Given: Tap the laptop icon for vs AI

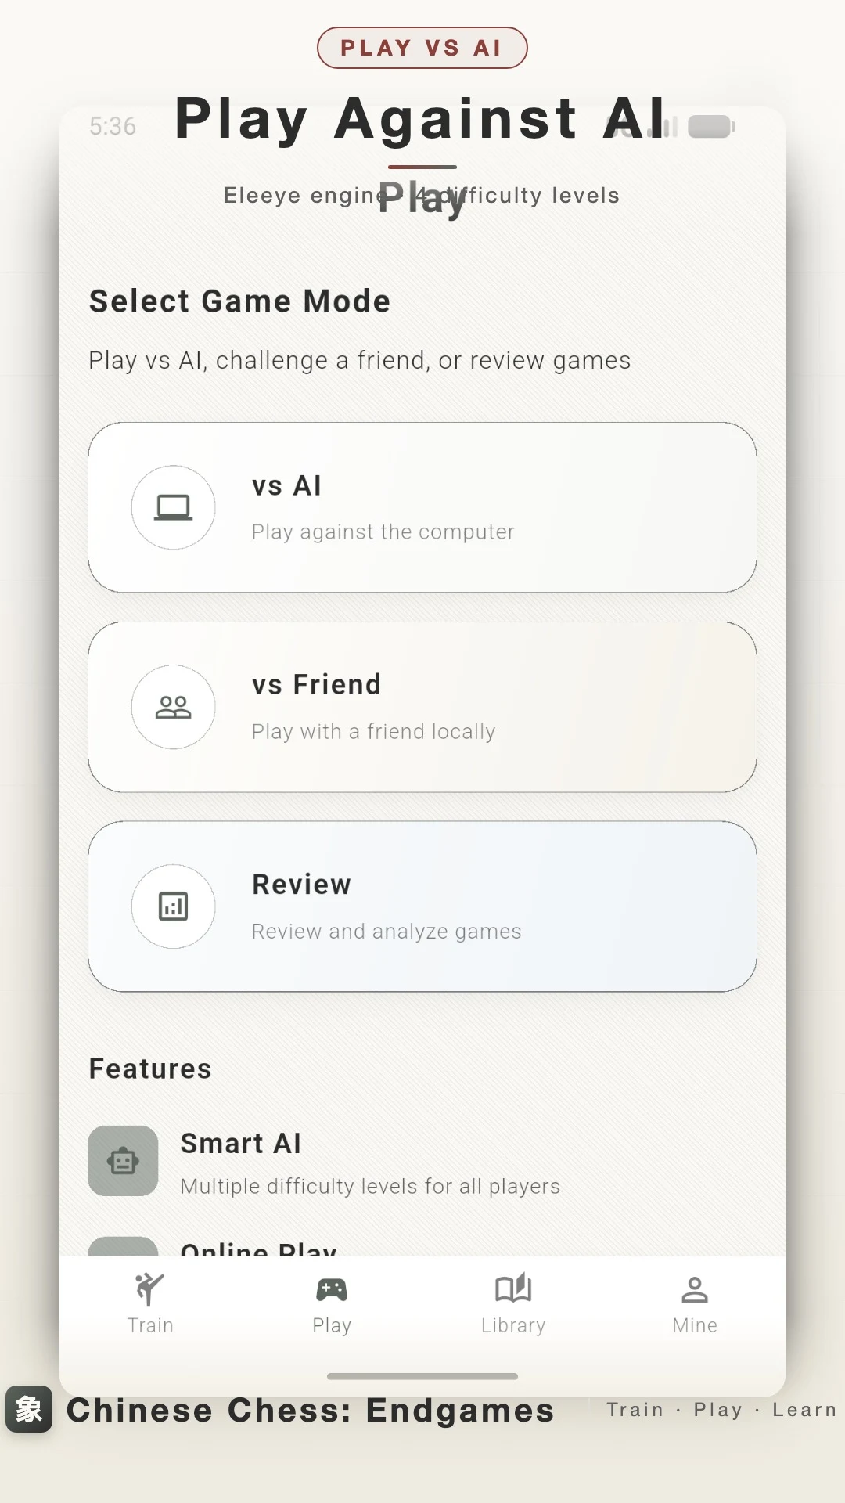Looking at the screenshot, I should [173, 507].
